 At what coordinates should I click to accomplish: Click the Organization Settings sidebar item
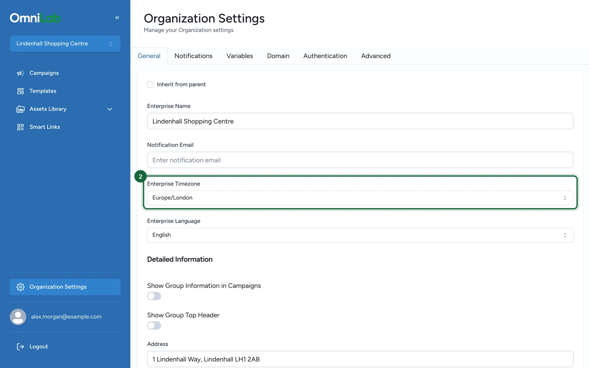point(65,287)
